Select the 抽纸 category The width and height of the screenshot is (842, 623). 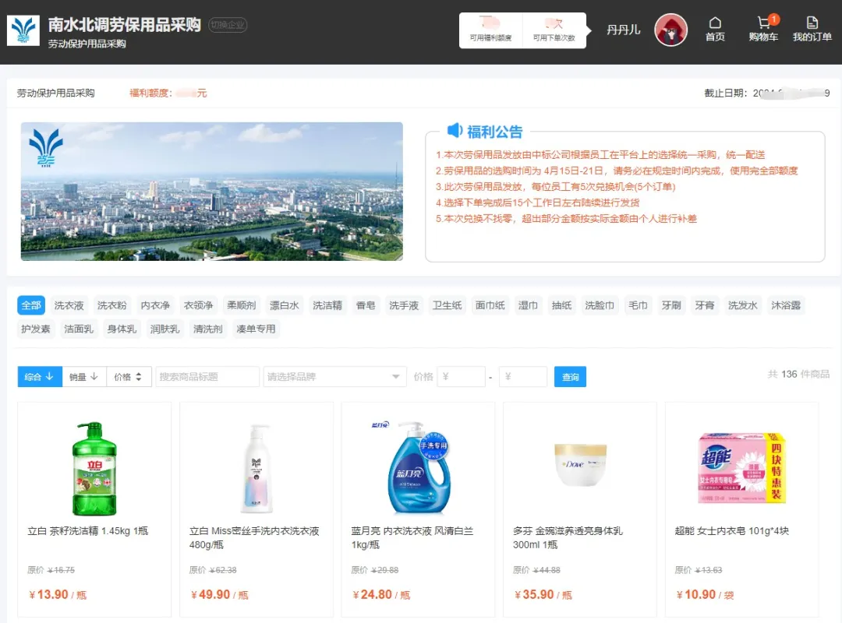(561, 305)
